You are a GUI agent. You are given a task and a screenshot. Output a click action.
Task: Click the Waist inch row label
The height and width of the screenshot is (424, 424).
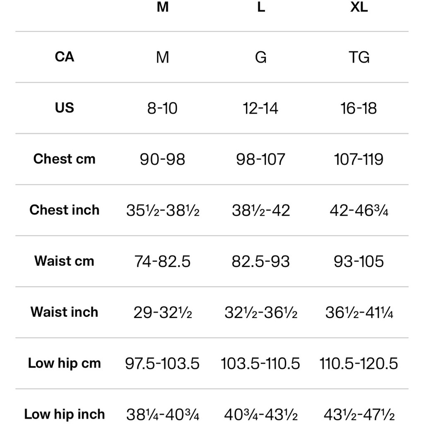64,312
